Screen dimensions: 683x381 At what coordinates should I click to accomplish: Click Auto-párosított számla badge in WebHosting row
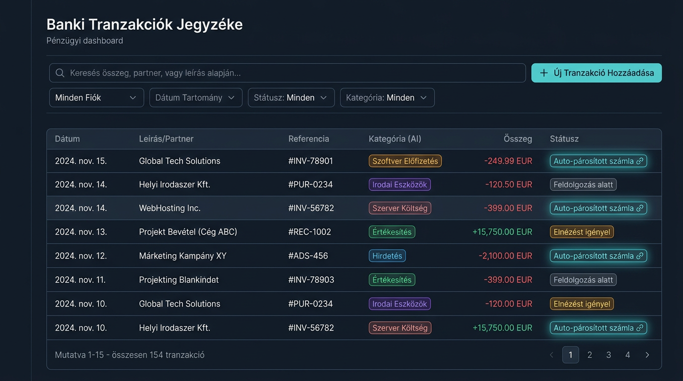tap(598, 208)
